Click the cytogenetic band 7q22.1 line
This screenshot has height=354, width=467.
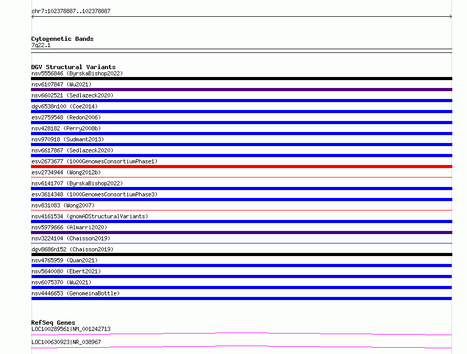coord(241,51)
